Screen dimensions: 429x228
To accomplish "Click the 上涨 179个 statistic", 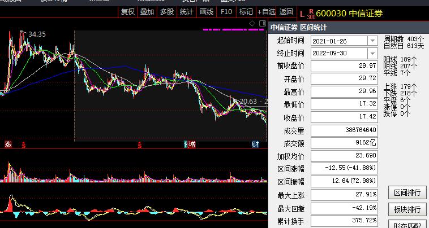I will (x=400, y=87).
